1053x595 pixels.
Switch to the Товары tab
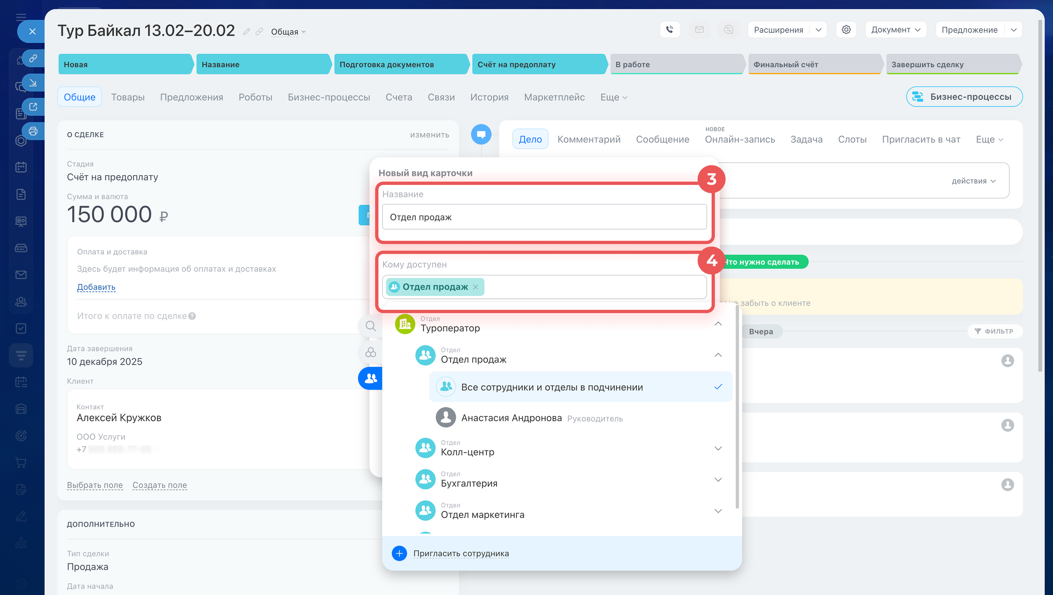coord(128,97)
